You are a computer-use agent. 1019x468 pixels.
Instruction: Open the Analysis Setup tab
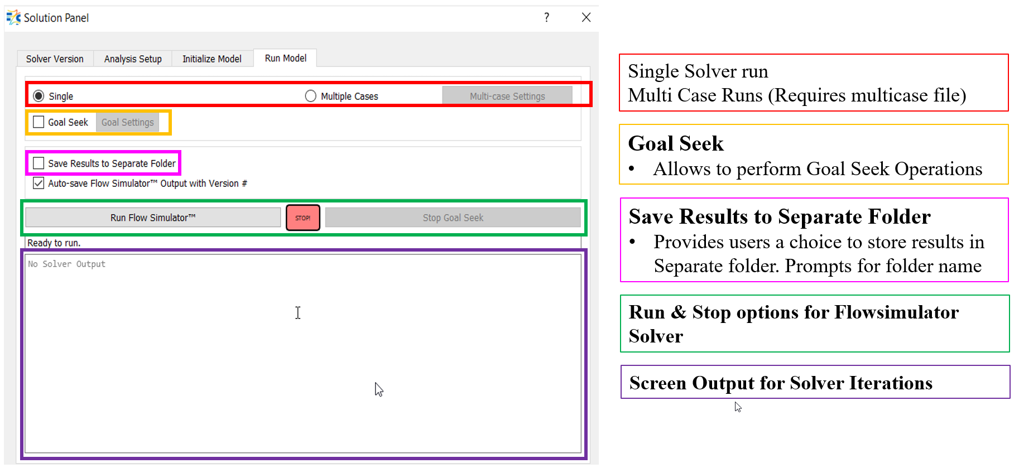(x=133, y=59)
